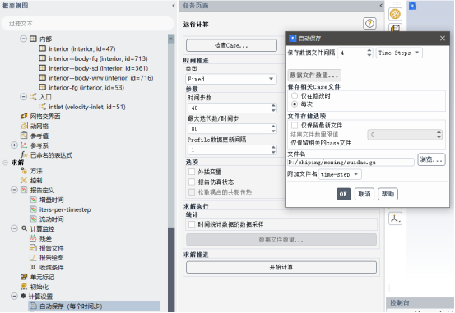Open the Time Steps unit dropdown
455x313 pixels.
tap(399, 53)
